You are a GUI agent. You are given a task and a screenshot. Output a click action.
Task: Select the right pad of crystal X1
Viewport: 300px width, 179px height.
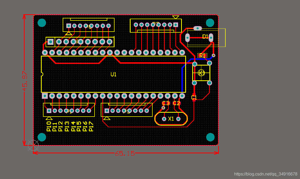click(x=178, y=119)
